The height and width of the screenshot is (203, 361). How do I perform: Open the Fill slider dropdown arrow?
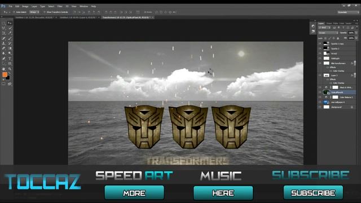point(356,38)
